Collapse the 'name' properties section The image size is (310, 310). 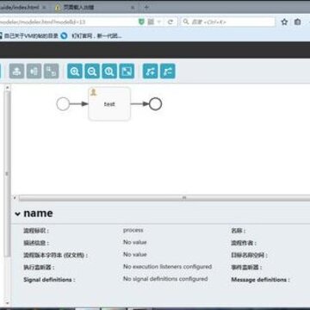tap(17, 214)
